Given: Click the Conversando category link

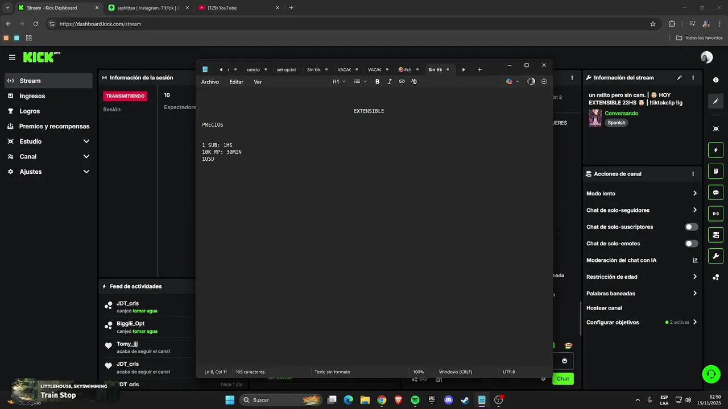Looking at the screenshot, I should [621, 113].
